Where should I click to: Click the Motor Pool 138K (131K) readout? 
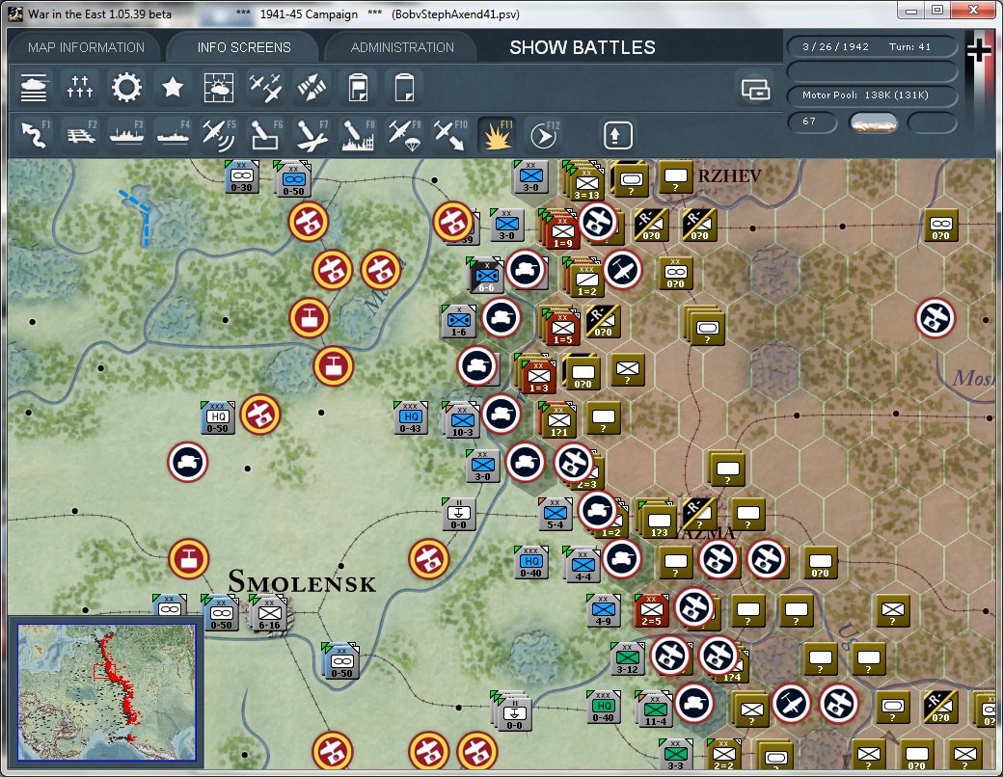[872, 95]
